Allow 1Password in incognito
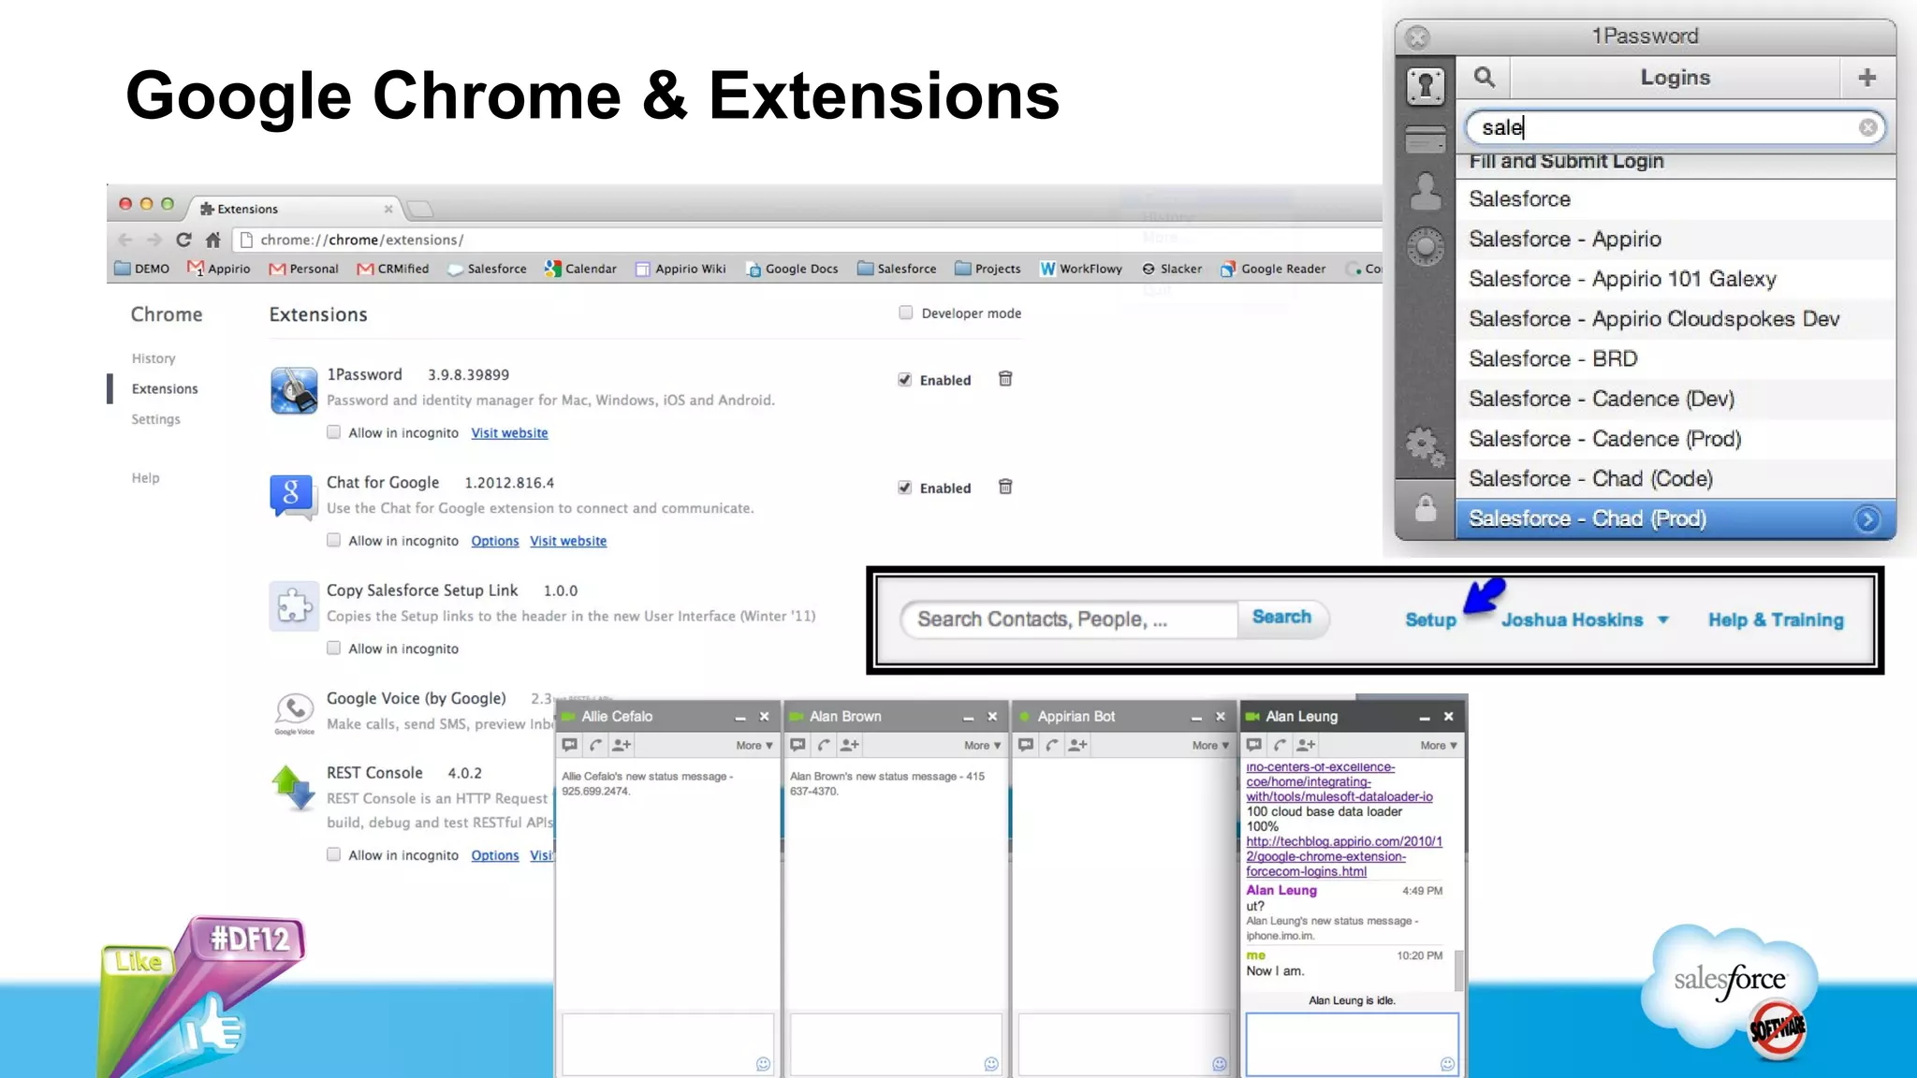Viewport: 1917px width, 1078px height. (333, 432)
